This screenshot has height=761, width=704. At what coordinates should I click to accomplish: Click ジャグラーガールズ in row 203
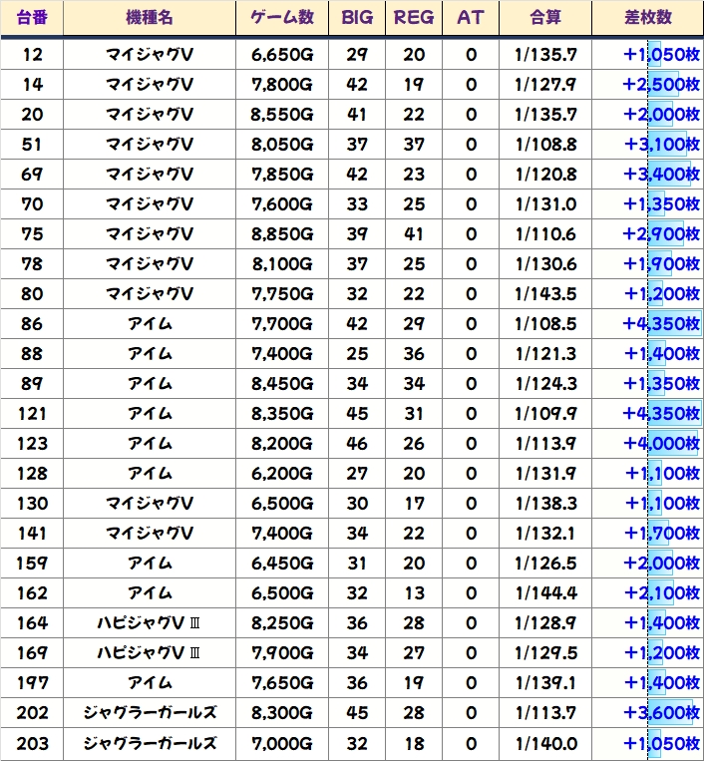150,743
